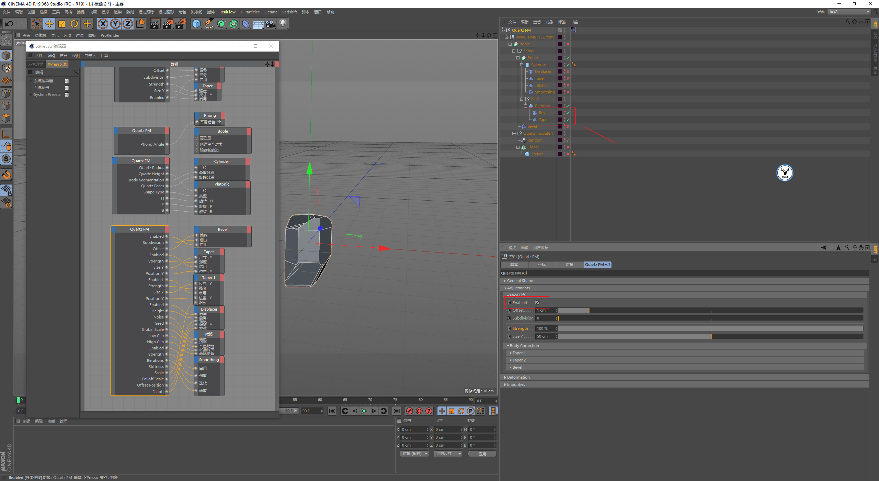
Task: Click the Undo arrow icon
Action: [9, 24]
